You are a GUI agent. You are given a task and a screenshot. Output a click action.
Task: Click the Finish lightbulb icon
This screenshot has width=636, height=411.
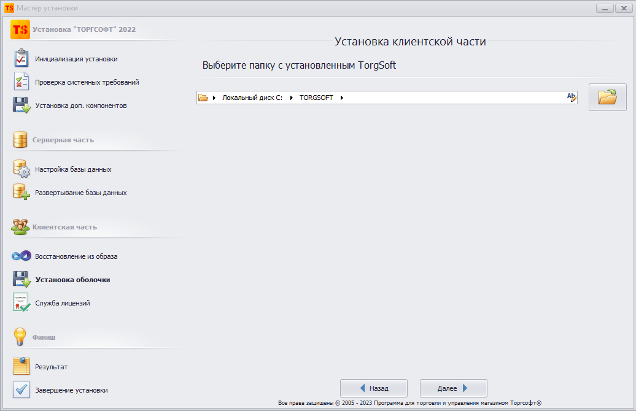coord(20,337)
